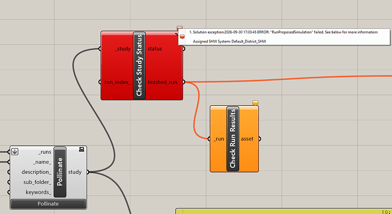Select the Check Study Status name bar

(x=139, y=65)
